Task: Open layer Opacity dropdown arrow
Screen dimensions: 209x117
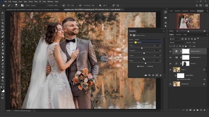Action: pos(197,43)
